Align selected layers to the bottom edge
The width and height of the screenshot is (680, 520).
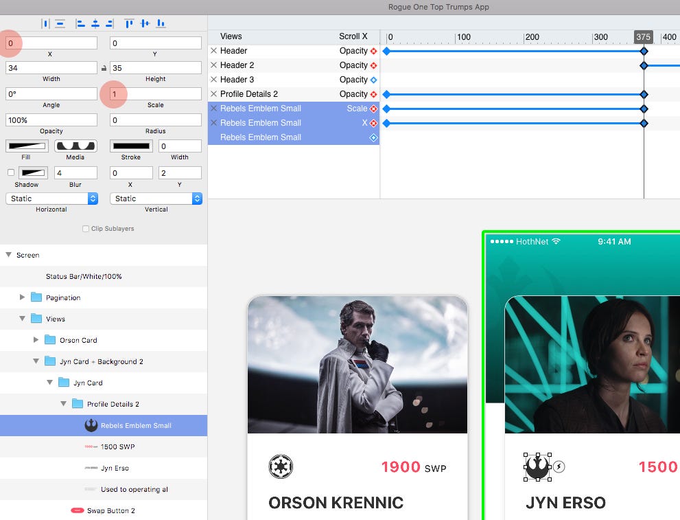pos(161,23)
